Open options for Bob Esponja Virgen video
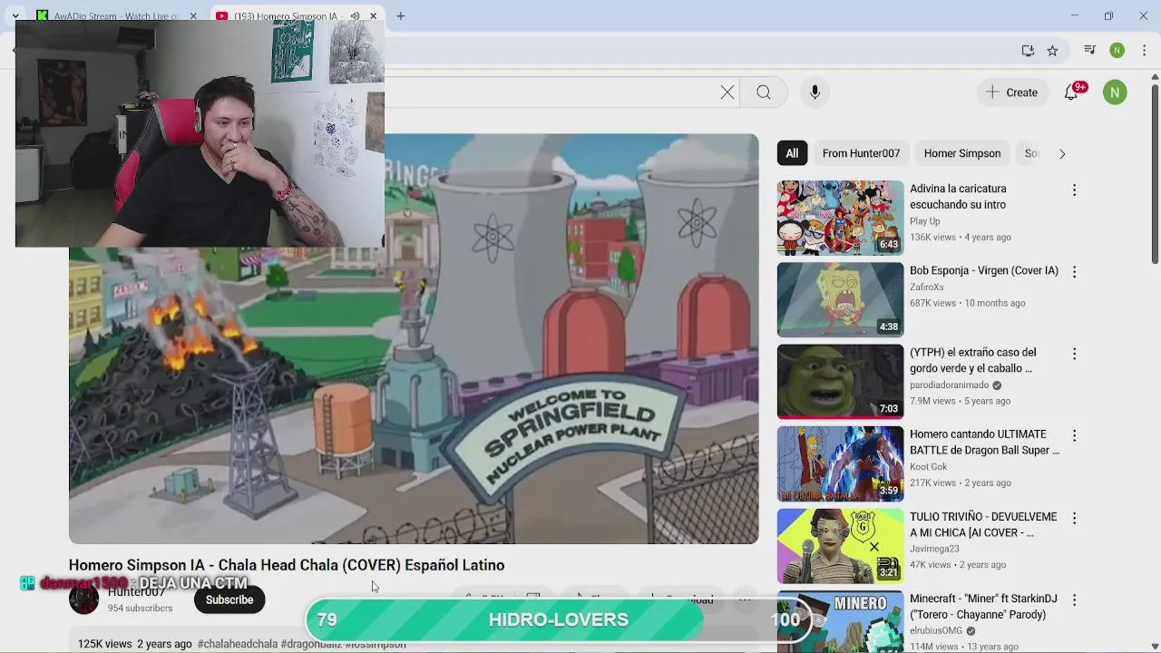Screen dimensions: 1161x653 pos(1074,272)
